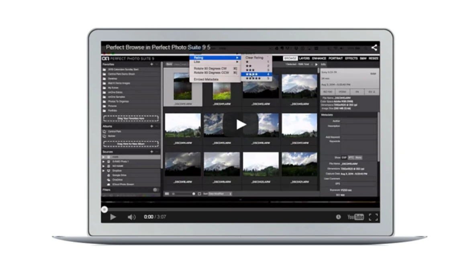Choose Rotate 90 Degrees CCW
The height and width of the screenshot is (269, 476).
click(x=215, y=73)
